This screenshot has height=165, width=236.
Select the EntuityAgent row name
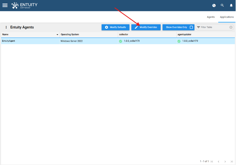(x=8, y=41)
